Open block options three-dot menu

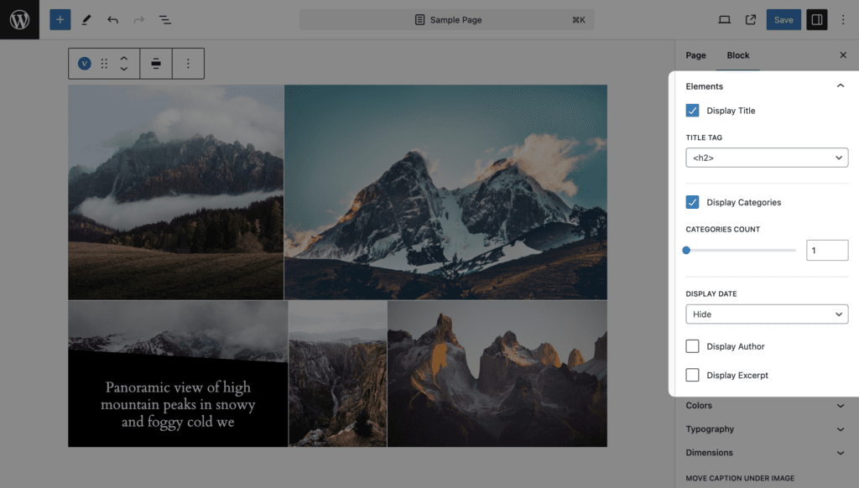(188, 64)
